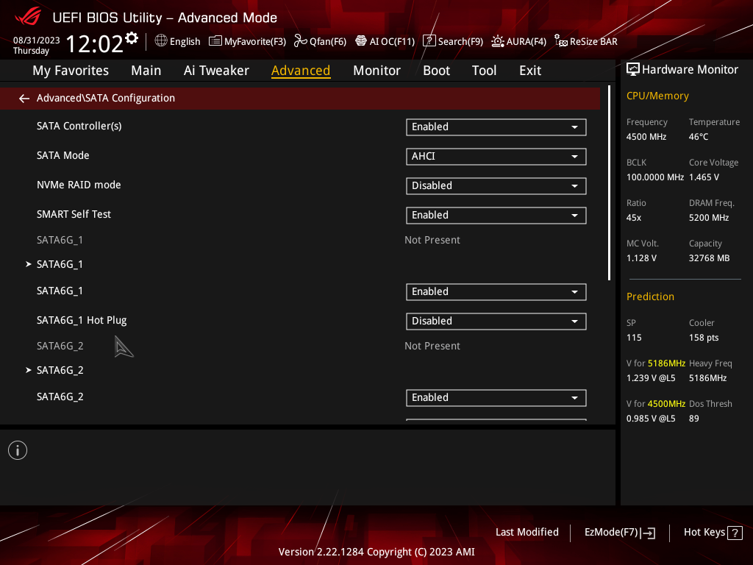The image size is (753, 565).
Task: Open the MyFavorite(F3) list
Action: 247,41
